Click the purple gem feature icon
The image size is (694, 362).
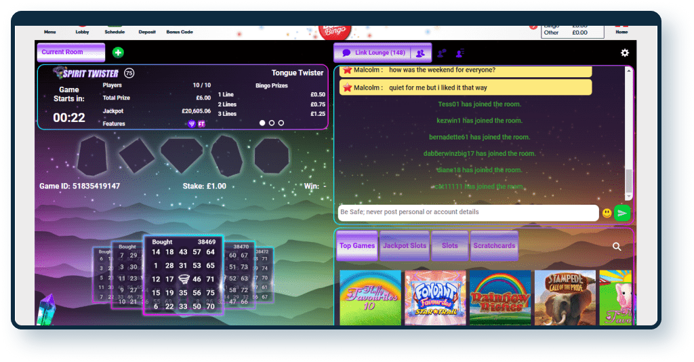pyautogui.click(x=191, y=124)
